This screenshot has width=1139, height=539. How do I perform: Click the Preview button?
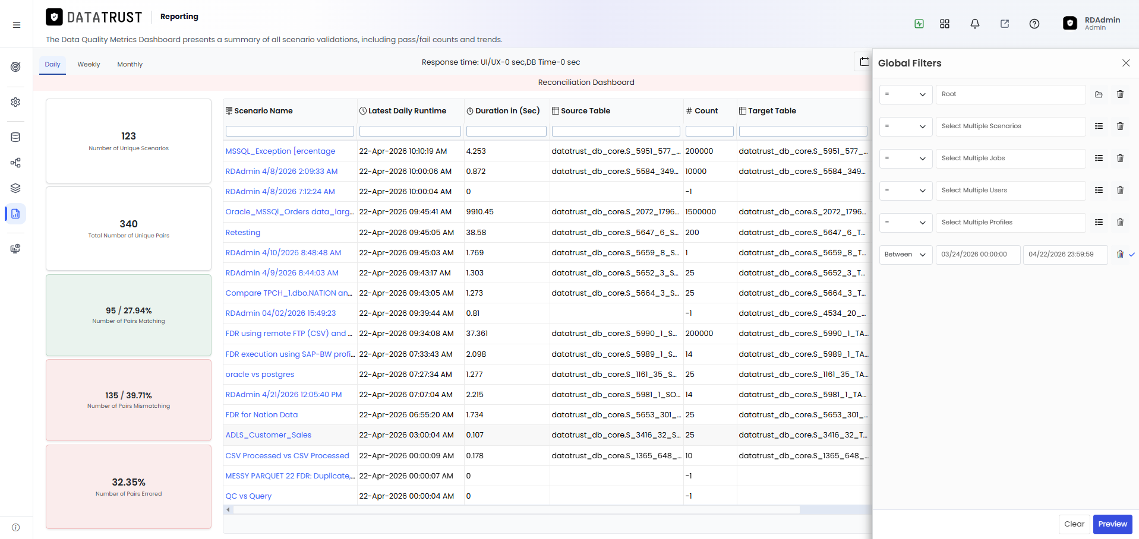click(x=1112, y=524)
